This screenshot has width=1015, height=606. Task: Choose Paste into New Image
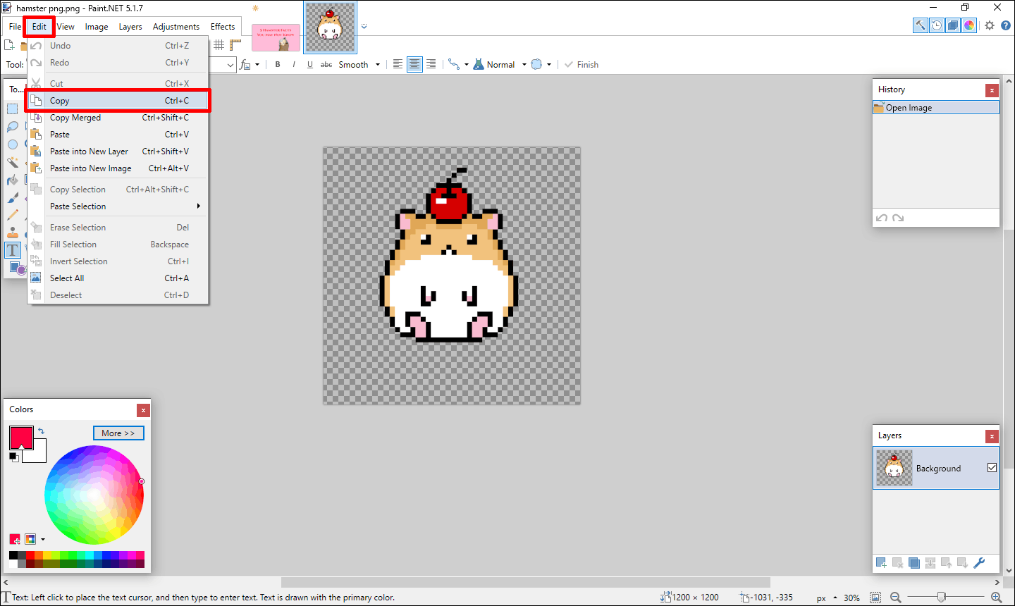pyautogui.click(x=118, y=168)
